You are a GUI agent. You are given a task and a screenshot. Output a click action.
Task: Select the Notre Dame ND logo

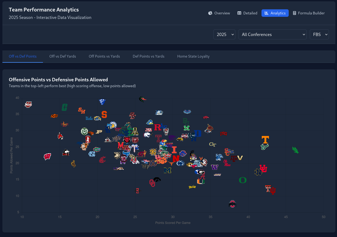tap(259, 172)
